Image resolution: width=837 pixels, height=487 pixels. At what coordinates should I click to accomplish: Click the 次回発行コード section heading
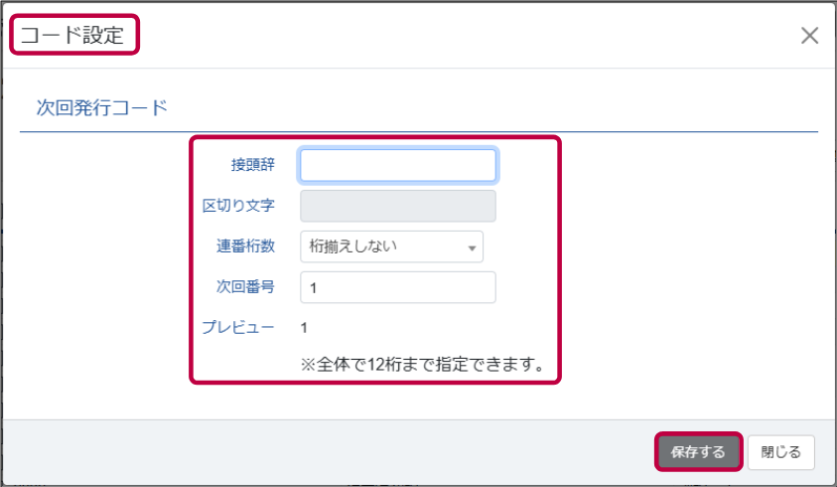click(x=102, y=107)
